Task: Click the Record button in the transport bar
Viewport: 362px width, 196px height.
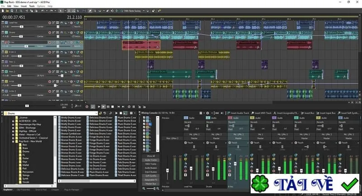Action: pyautogui.click(x=87, y=107)
